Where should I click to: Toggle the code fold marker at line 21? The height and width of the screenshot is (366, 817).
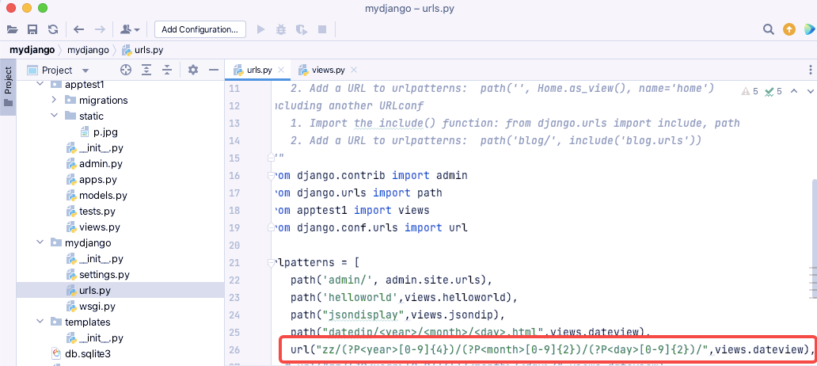point(271,262)
